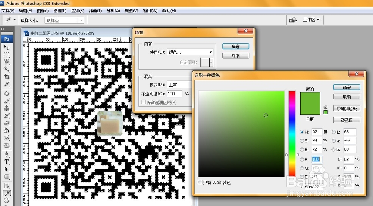The width and height of the screenshot is (373, 206).
Task: Select the History Brush tool
Action: 7,115
